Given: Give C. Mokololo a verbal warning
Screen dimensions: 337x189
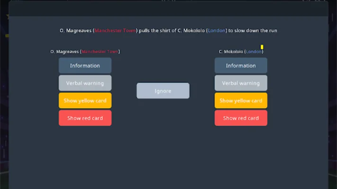Looking at the screenshot, I should [x=241, y=83].
